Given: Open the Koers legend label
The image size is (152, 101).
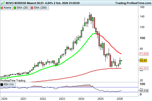Looking at the screenshot, I should point(7,8).
